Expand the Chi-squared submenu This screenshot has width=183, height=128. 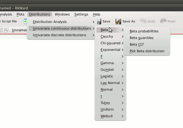coord(110,43)
